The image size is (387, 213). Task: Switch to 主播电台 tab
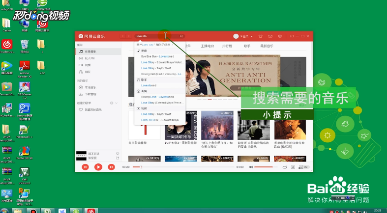[208, 46]
